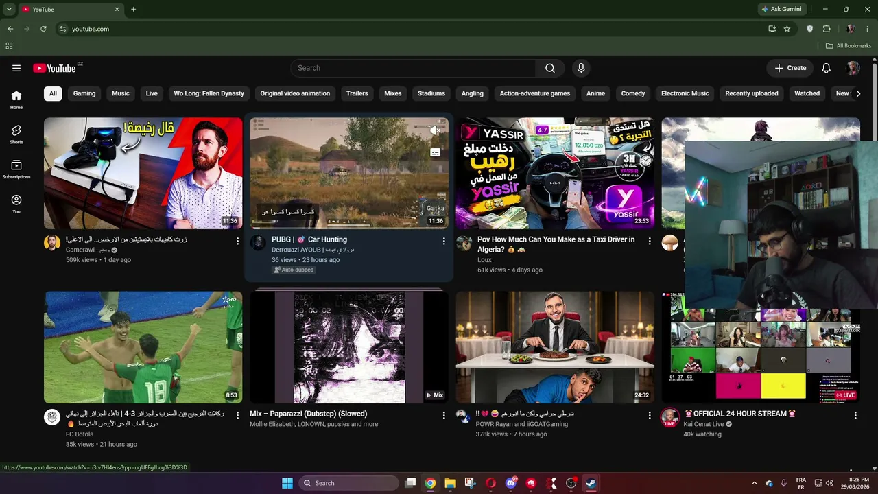The image size is (878, 494).
Task: Open Shorts from the sidebar
Action: tap(16, 134)
